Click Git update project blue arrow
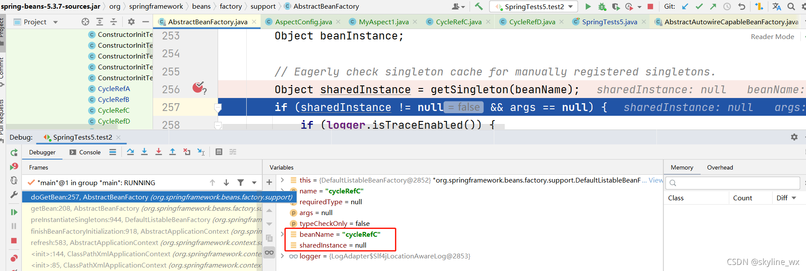The image size is (806, 271). [685, 7]
